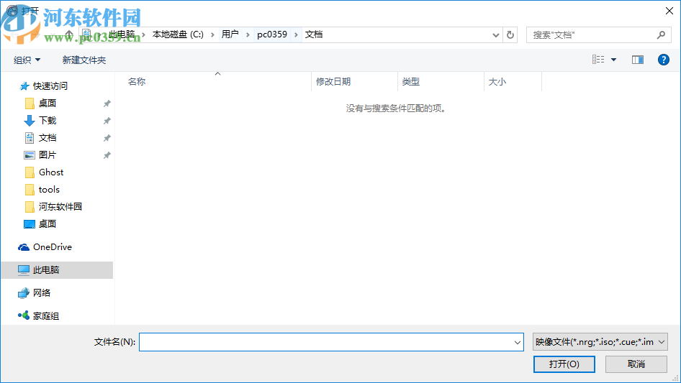Image resolution: width=681 pixels, height=383 pixels.
Task: Click the 图片 pictures icon in sidebar
Action: point(29,154)
